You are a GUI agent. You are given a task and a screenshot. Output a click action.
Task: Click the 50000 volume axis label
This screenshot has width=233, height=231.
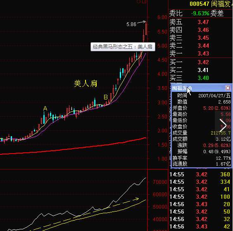[160, 207]
